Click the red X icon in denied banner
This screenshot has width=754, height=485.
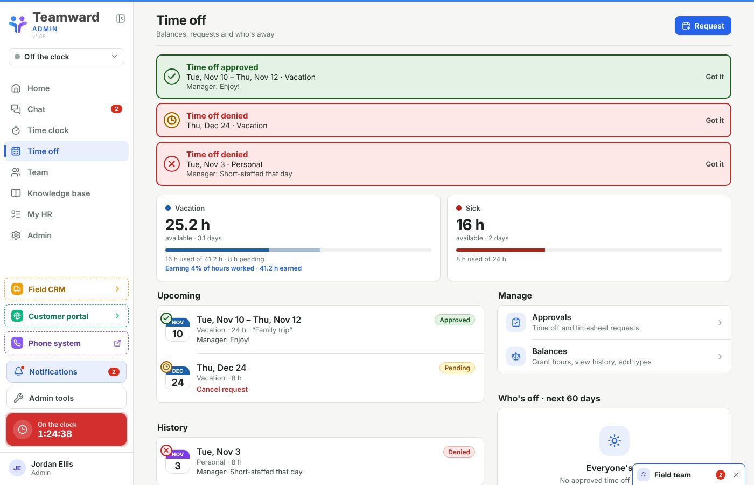point(172,164)
